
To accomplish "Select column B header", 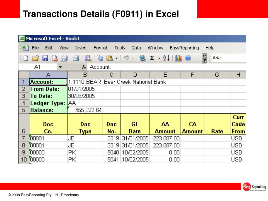I will 85,75.
